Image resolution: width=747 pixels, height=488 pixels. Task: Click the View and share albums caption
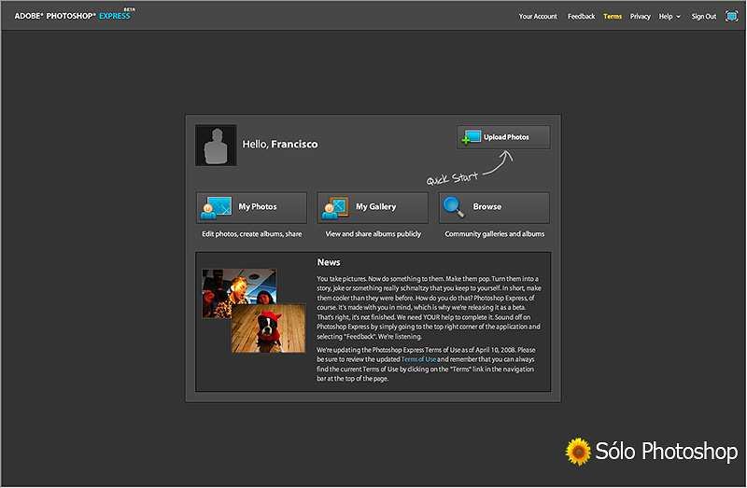coord(373,234)
